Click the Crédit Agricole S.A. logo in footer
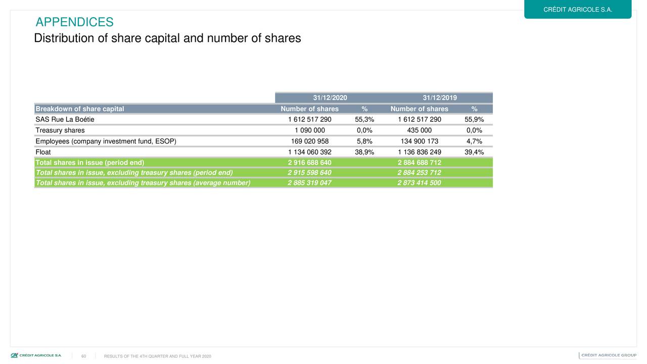The image size is (647, 364). coord(36,355)
